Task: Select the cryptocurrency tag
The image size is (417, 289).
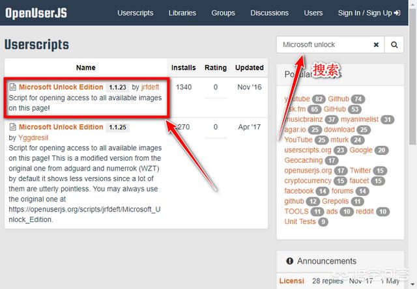Action: pyautogui.click(x=308, y=181)
